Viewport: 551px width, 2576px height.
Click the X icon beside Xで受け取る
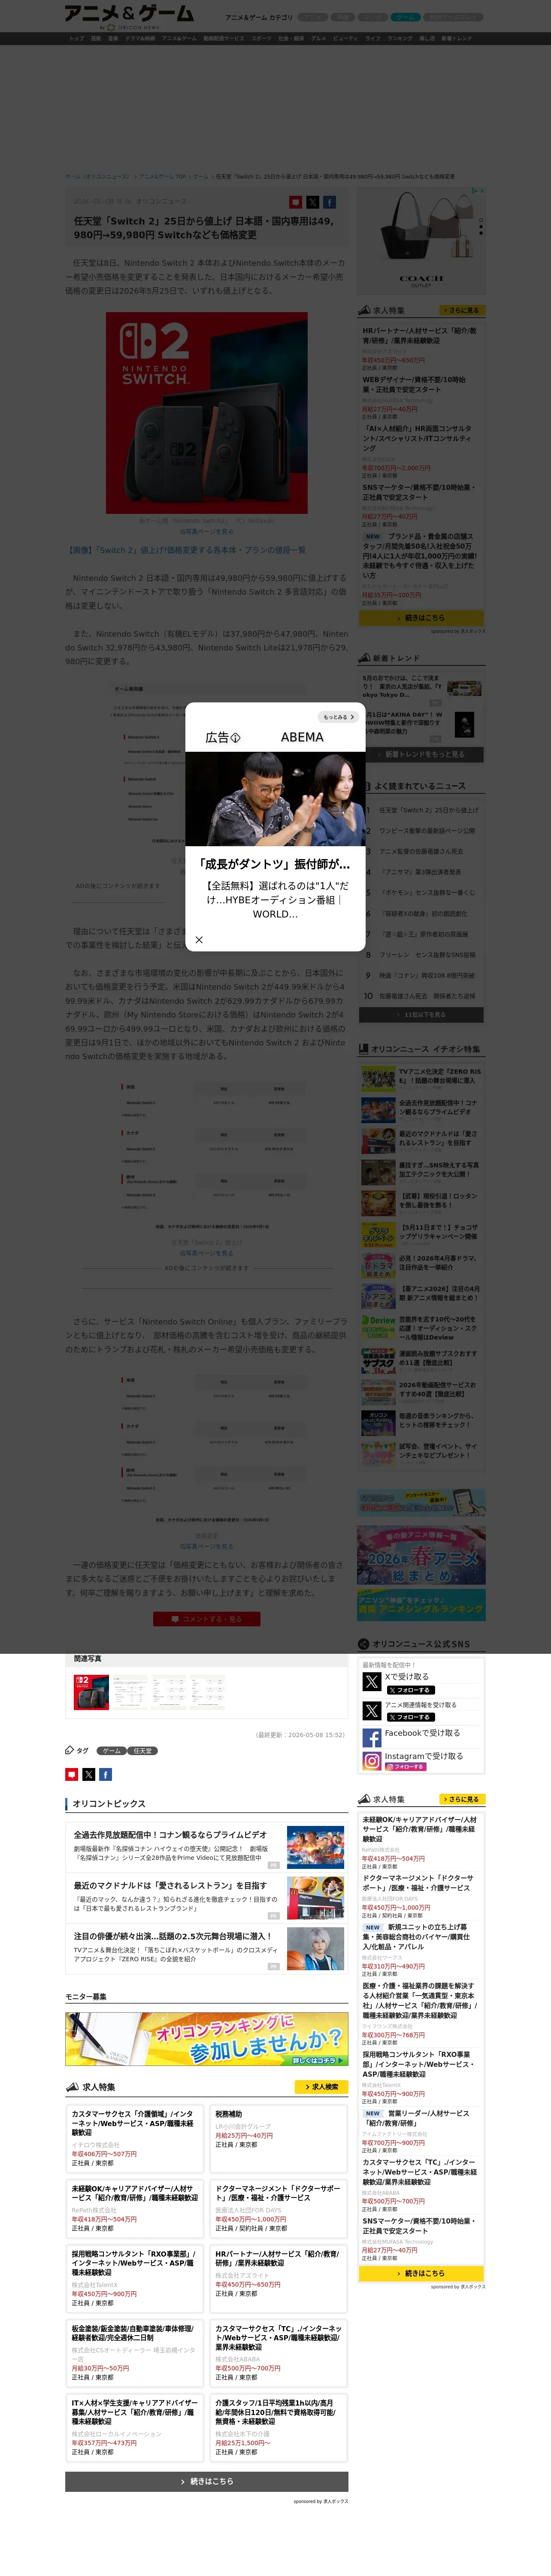371,1683
